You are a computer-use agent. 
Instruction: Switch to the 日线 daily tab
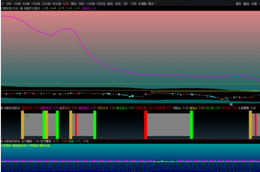point(66,4)
